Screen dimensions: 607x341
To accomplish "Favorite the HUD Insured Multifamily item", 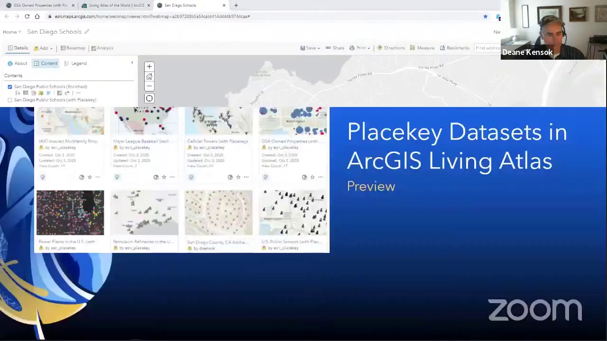I will [x=90, y=177].
